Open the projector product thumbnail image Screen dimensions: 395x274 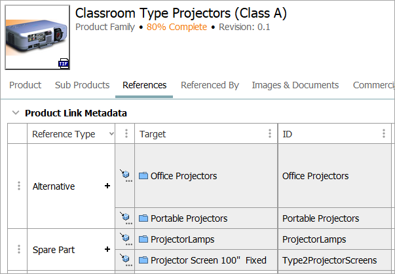[x=36, y=36]
